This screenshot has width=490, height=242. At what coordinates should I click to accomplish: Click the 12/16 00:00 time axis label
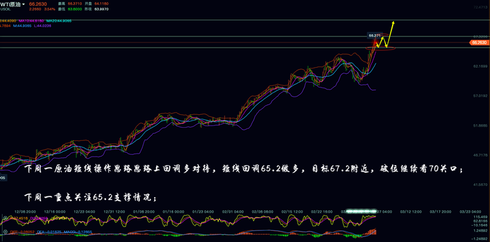55,212
